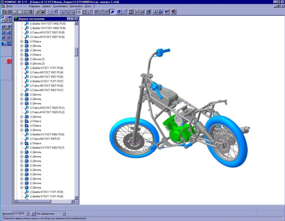
Task: Click the Масштаб value input field
Action: click(20, 213)
